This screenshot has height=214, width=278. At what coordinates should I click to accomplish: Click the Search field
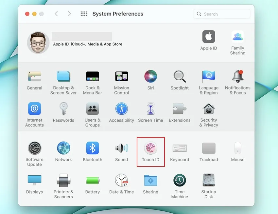[x=222, y=14]
